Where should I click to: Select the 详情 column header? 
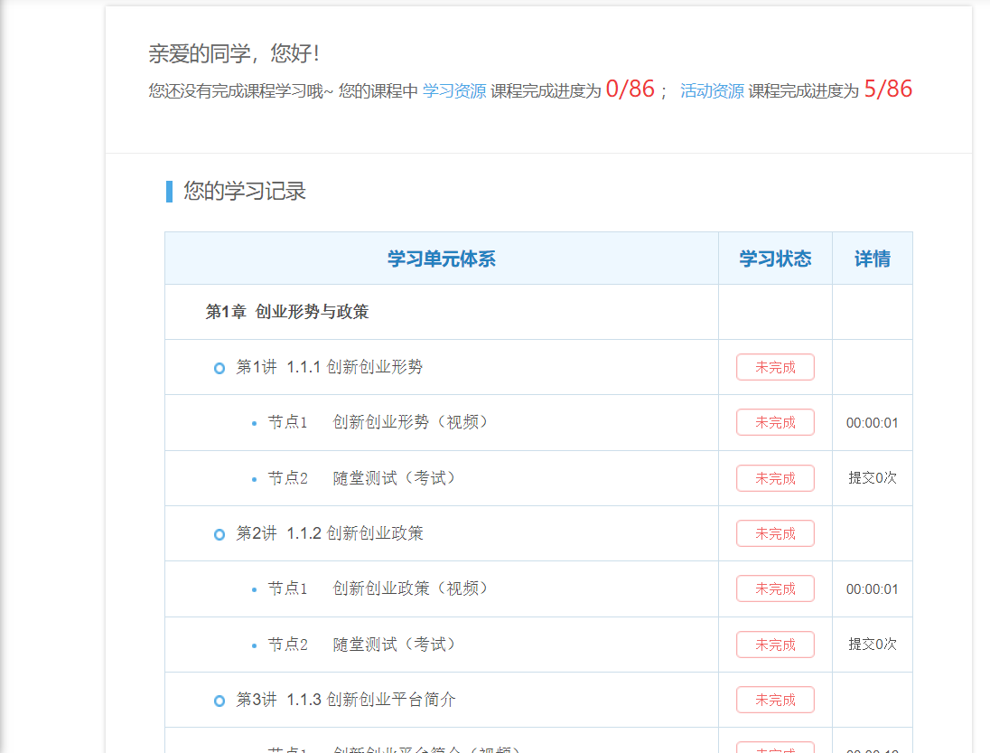(x=872, y=258)
